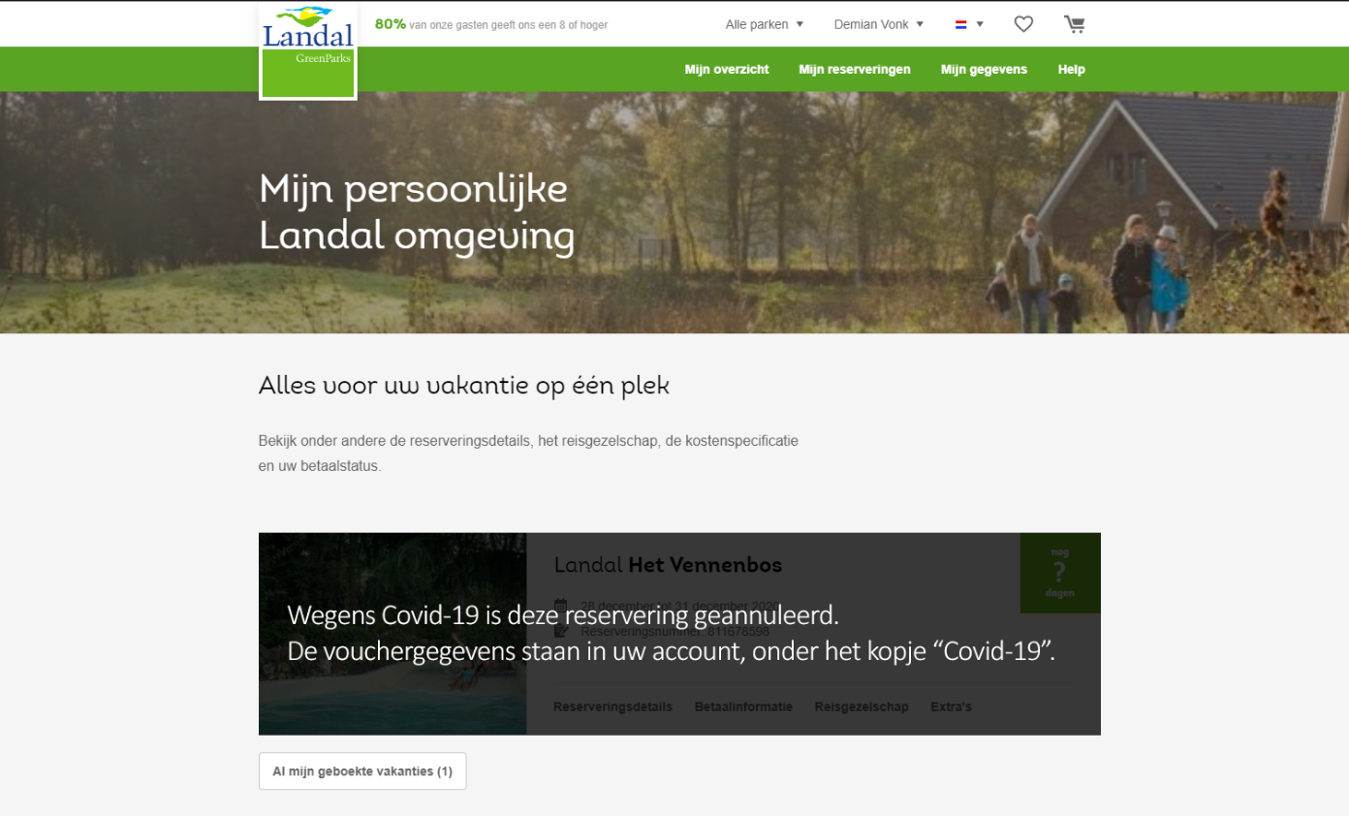Open Mijn reserveringen menu item
The width and height of the screenshot is (1349, 816).
(x=855, y=70)
